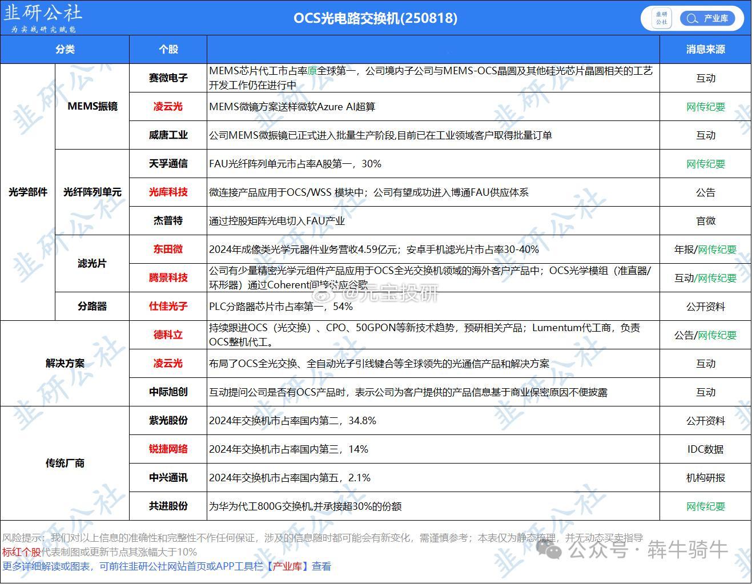This screenshot has height=584, width=752.
Task: Click description 2024年交换机市占率国内第二，34.8%
Action: (x=292, y=421)
